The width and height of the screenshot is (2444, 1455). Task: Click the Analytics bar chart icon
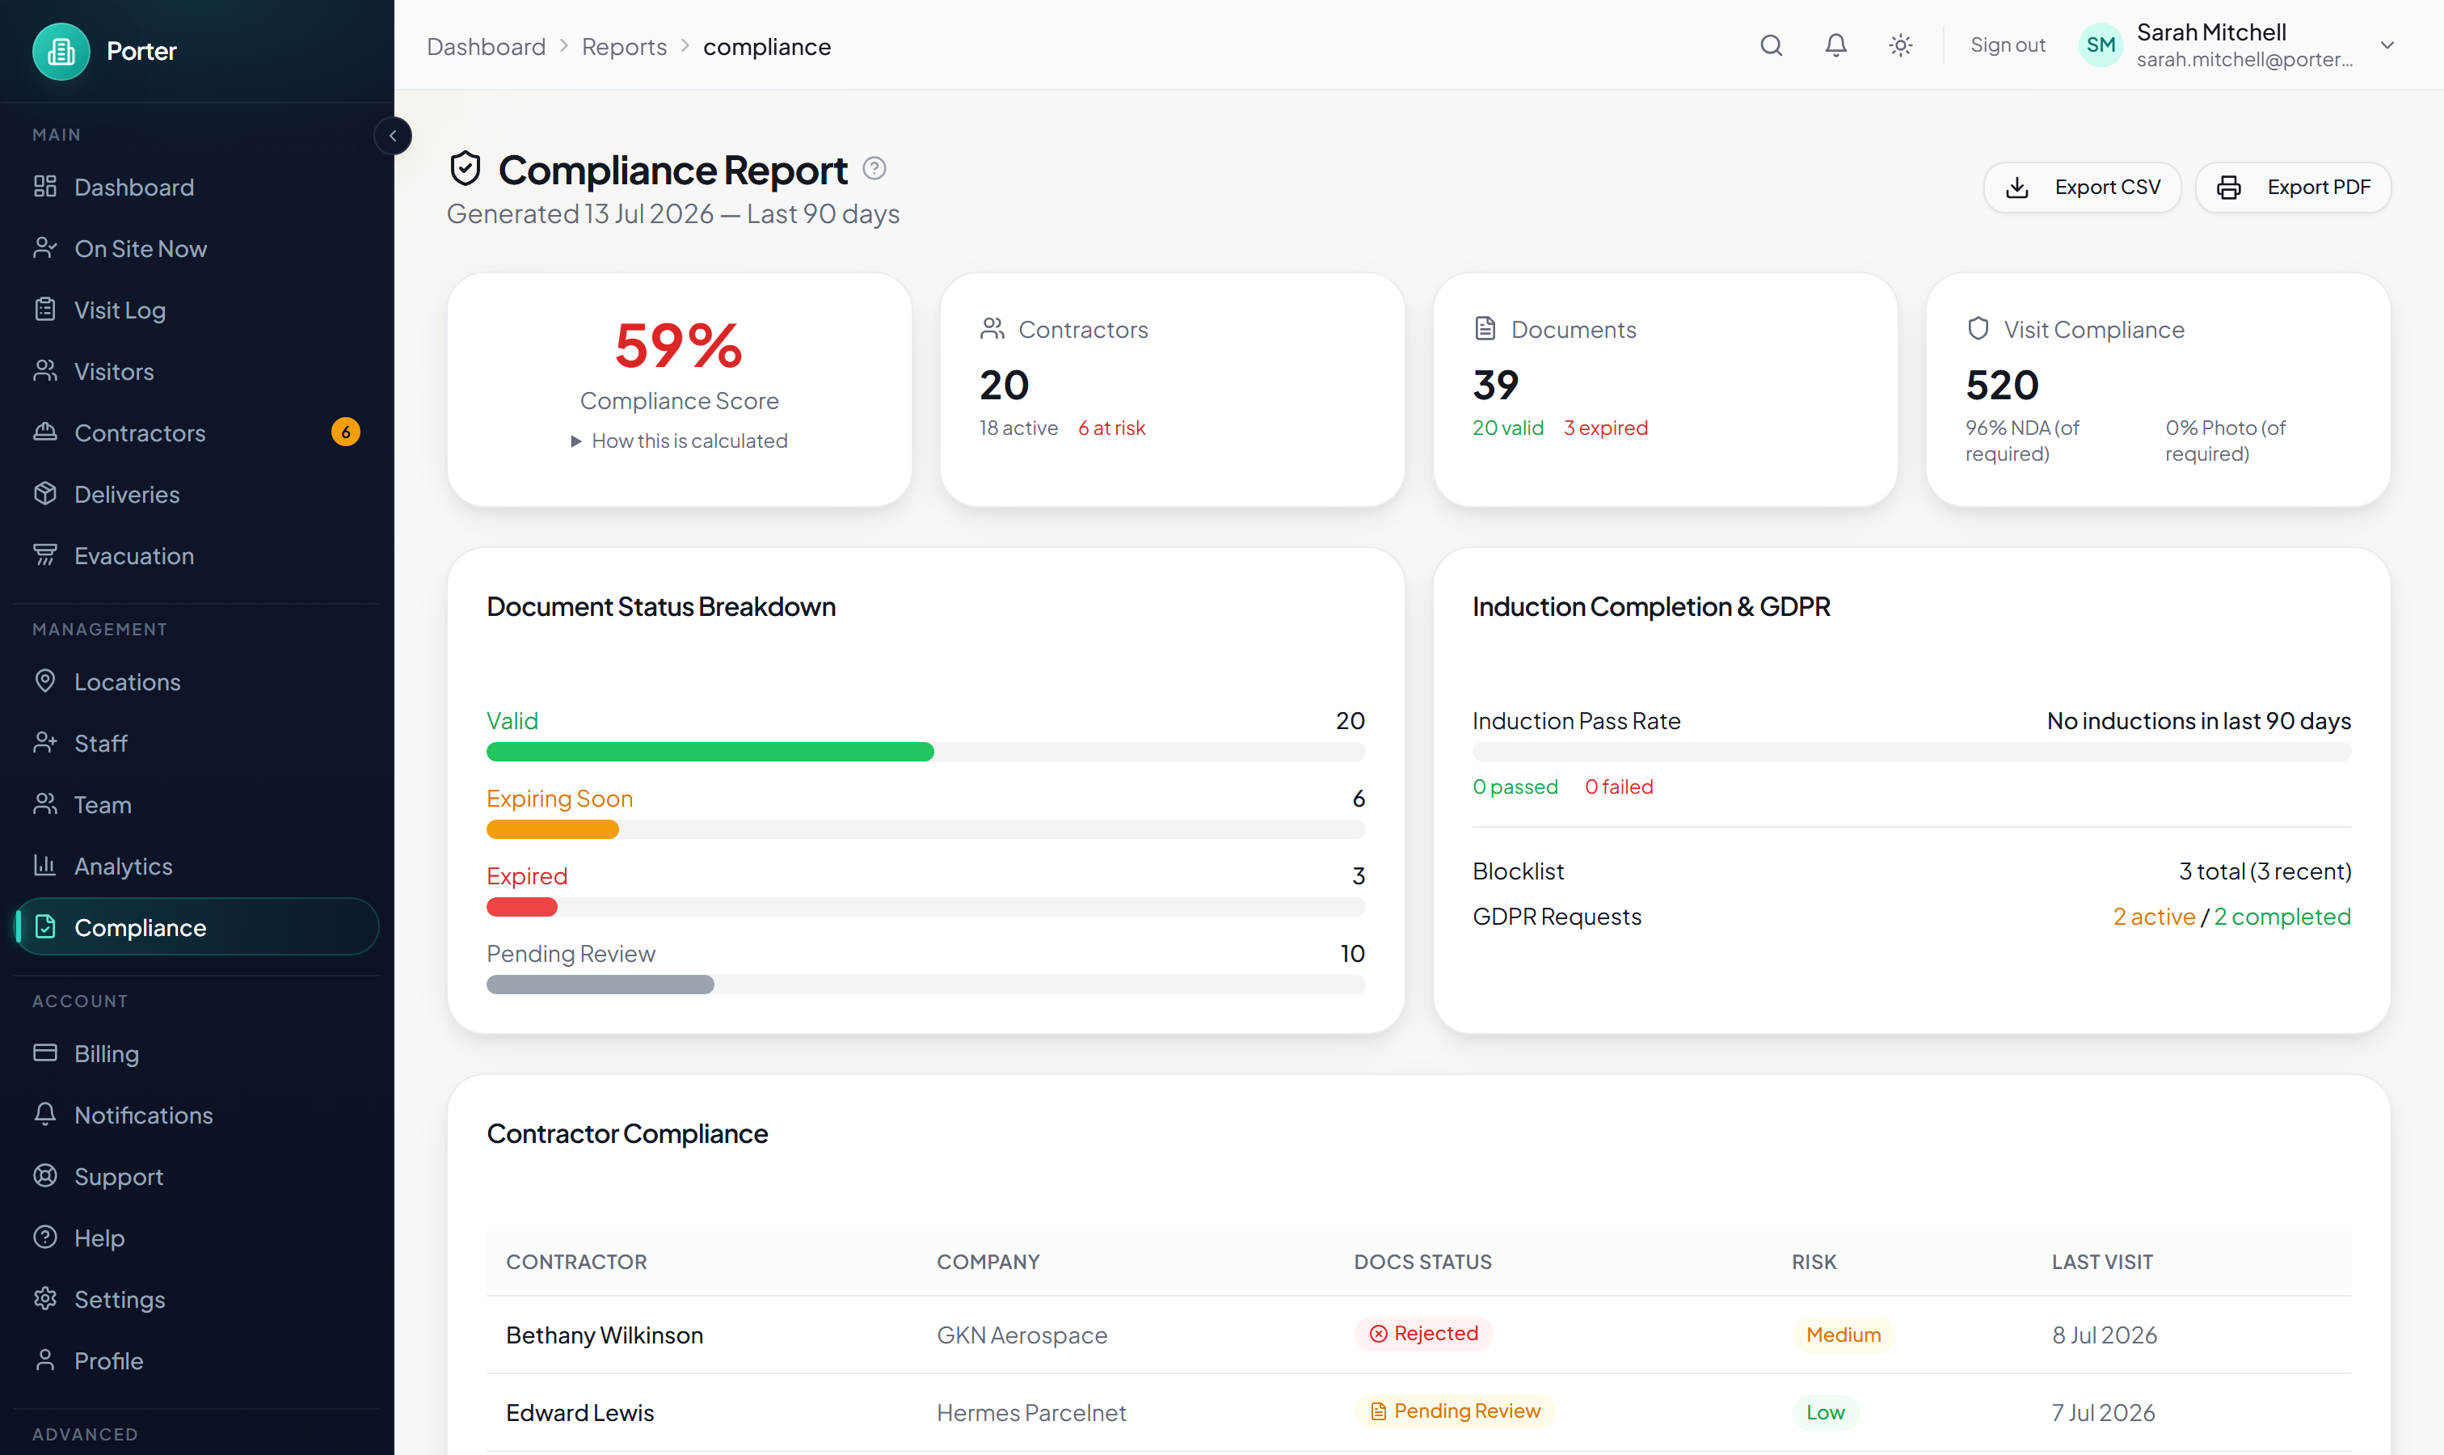click(x=45, y=865)
